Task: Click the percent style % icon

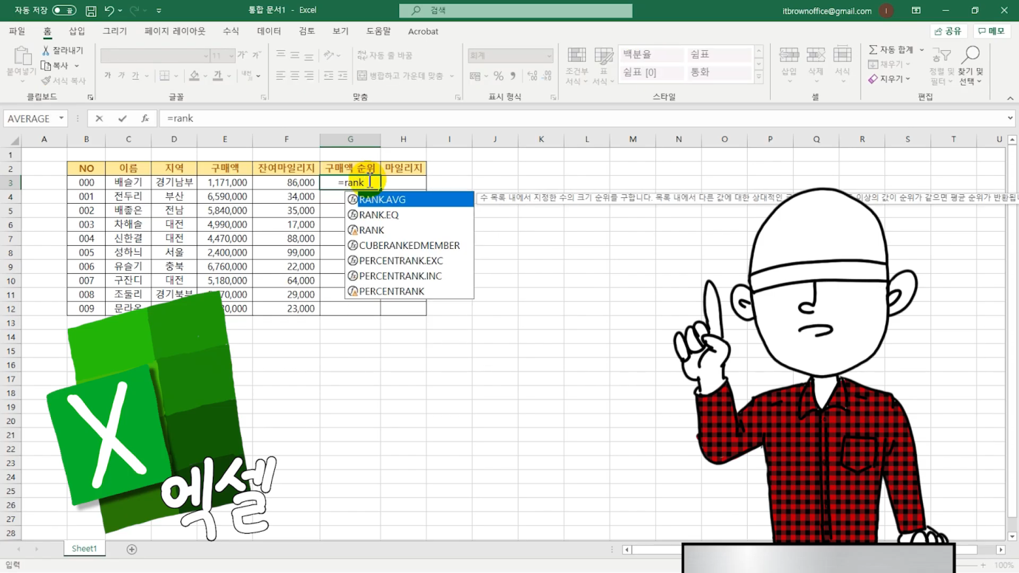Action: pyautogui.click(x=499, y=76)
